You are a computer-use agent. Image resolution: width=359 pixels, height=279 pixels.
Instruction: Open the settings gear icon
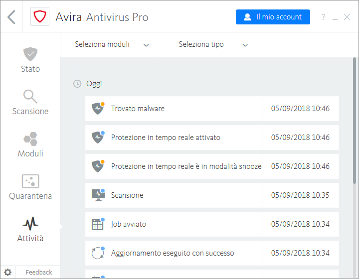click(x=8, y=272)
